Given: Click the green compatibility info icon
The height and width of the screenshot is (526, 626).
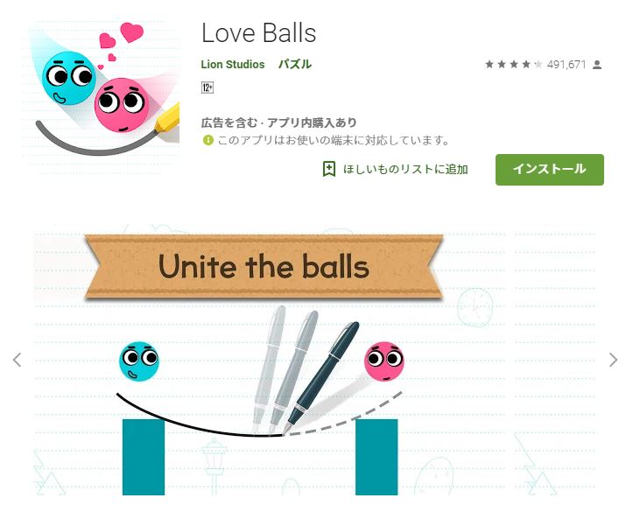Looking at the screenshot, I should tap(207, 140).
